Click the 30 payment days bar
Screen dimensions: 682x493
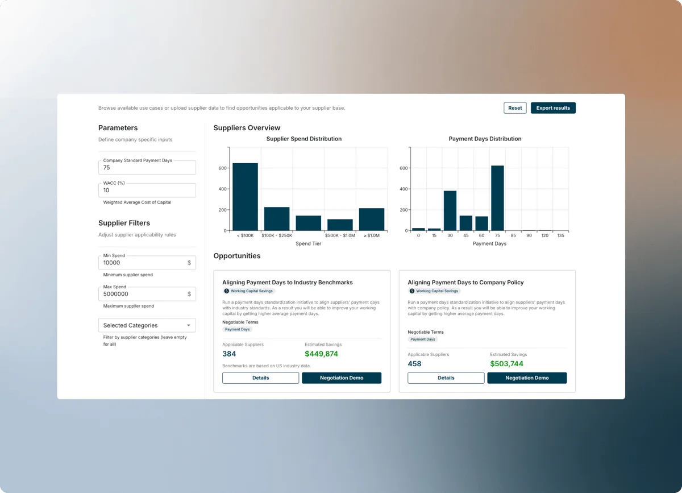pos(450,210)
